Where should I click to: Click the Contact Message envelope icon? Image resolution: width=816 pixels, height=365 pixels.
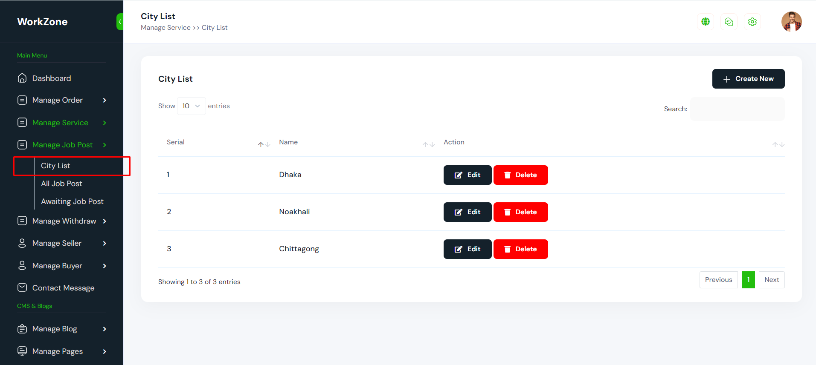tap(22, 288)
